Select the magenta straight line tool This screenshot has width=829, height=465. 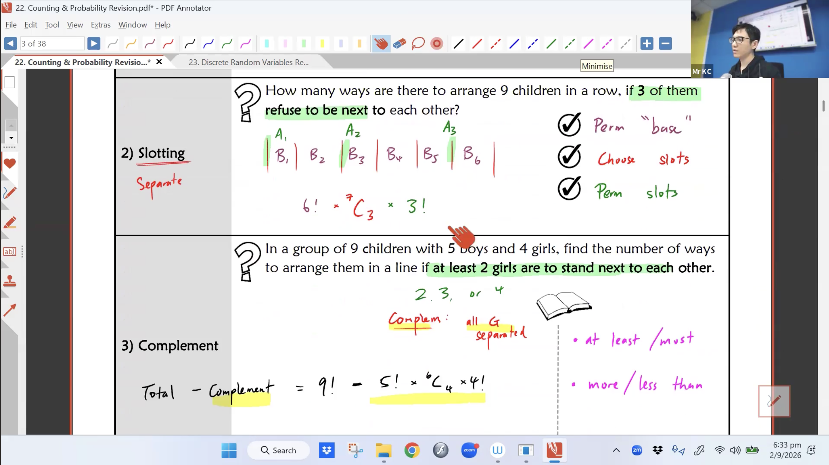(588, 44)
